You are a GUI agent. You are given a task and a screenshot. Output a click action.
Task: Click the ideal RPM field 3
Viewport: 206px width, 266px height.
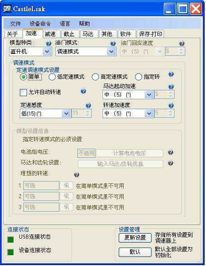[x=41, y=207]
